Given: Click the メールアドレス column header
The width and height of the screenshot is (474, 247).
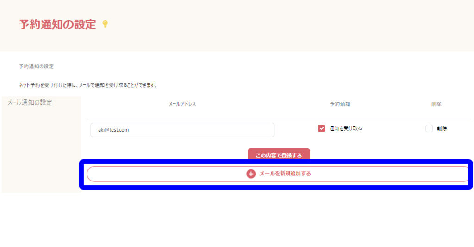Looking at the screenshot, I should tap(182, 104).
